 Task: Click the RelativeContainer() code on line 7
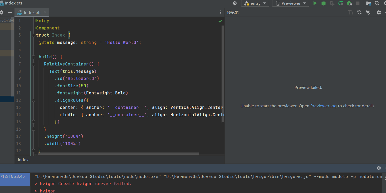pyautogui.click(x=69, y=64)
